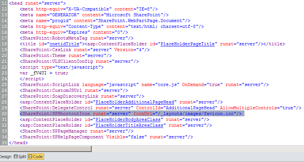Viewport: 304px width, 162px height.
Task: Follow the underlined PlaceHolderPageTitle id link
Action: tap(188, 44)
